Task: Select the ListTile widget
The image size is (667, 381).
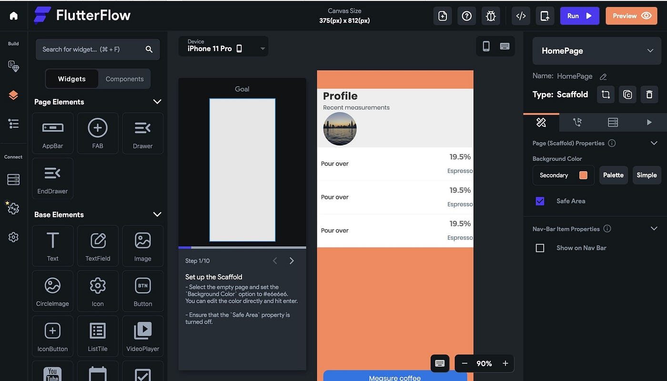Action: tap(98, 336)
